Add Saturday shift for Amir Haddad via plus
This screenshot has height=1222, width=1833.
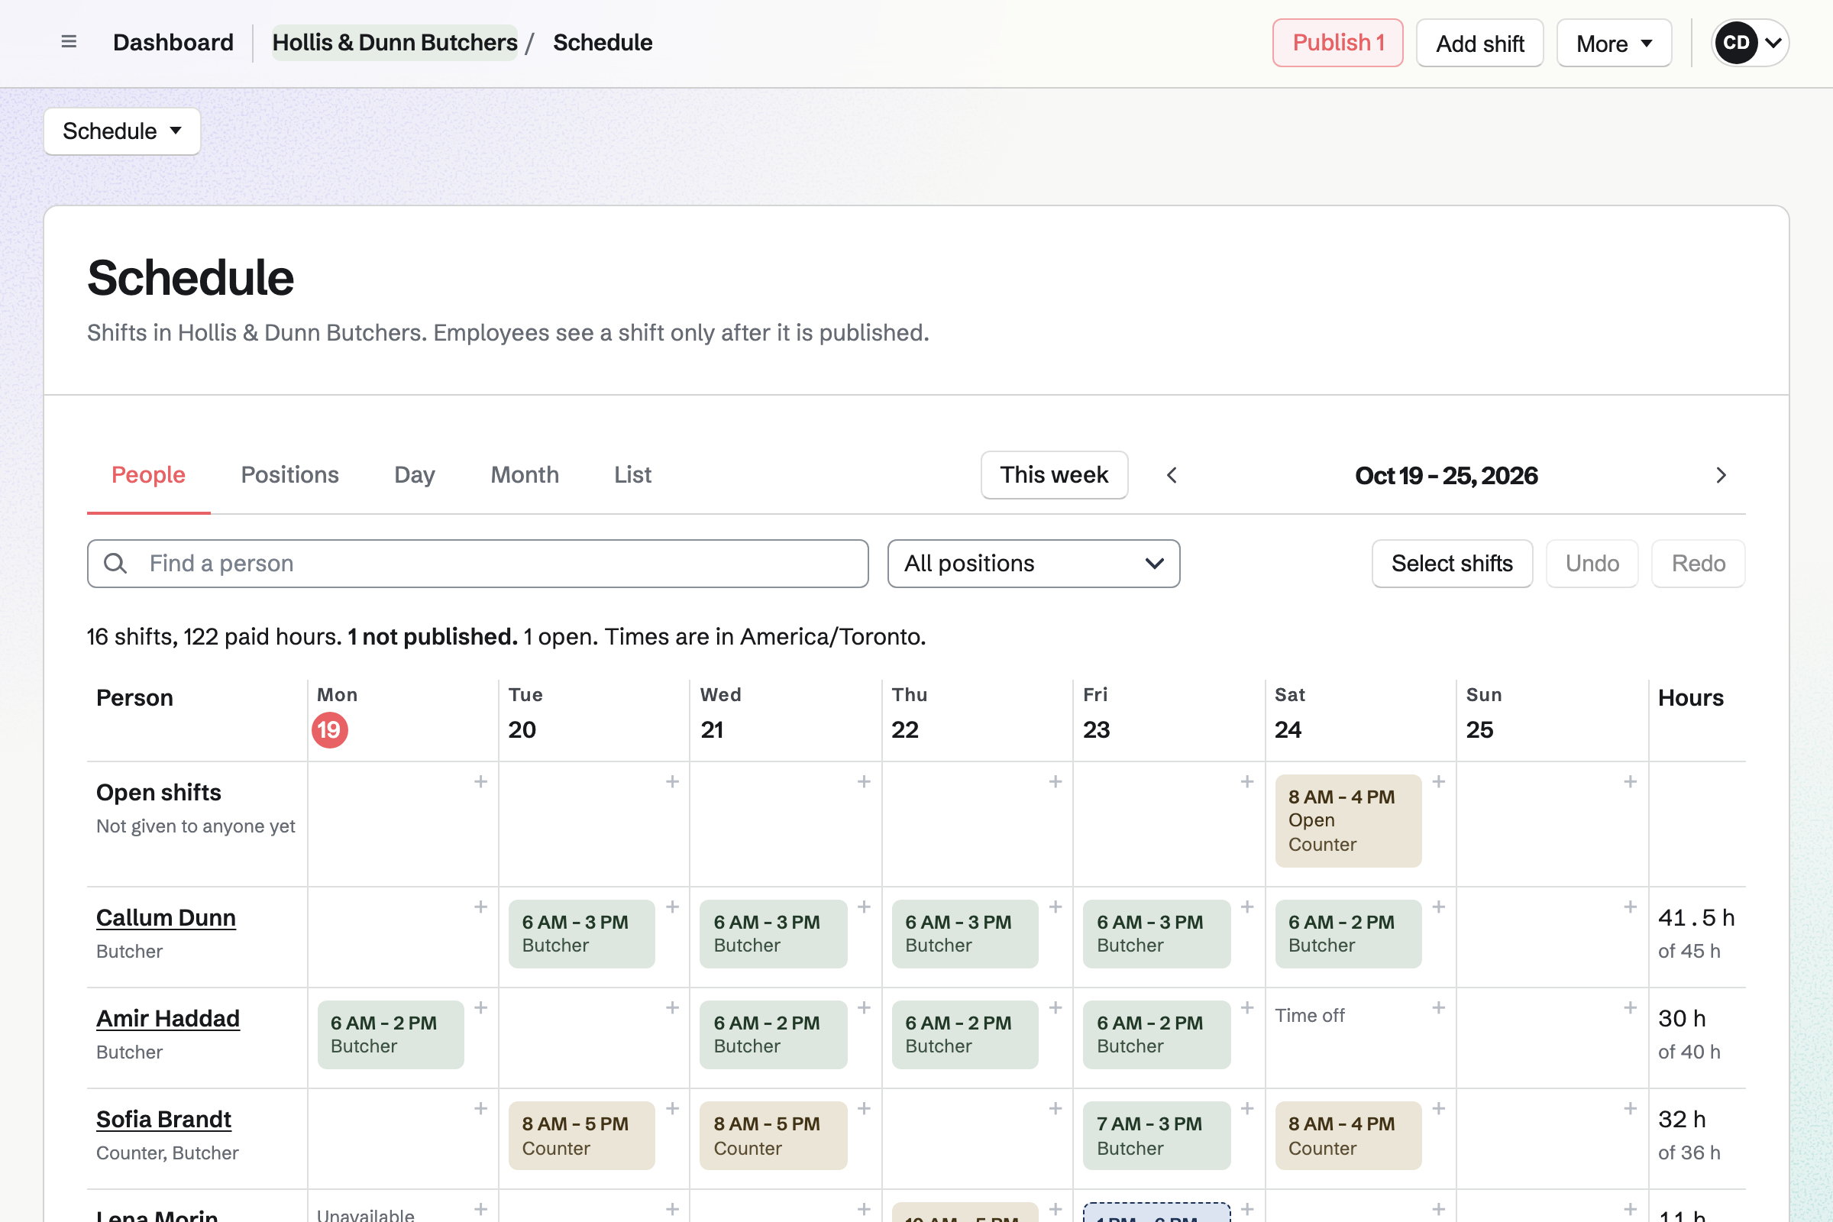point(1439,1007)
